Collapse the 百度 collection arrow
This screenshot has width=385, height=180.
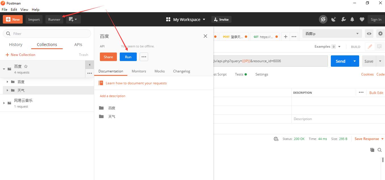pos(4,69)
